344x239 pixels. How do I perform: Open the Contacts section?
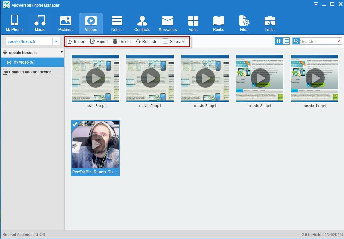pos(142,23)
